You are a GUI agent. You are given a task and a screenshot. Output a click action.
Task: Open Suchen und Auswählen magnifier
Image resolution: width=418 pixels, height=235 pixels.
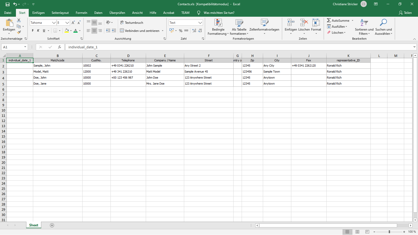coord(383,27)
